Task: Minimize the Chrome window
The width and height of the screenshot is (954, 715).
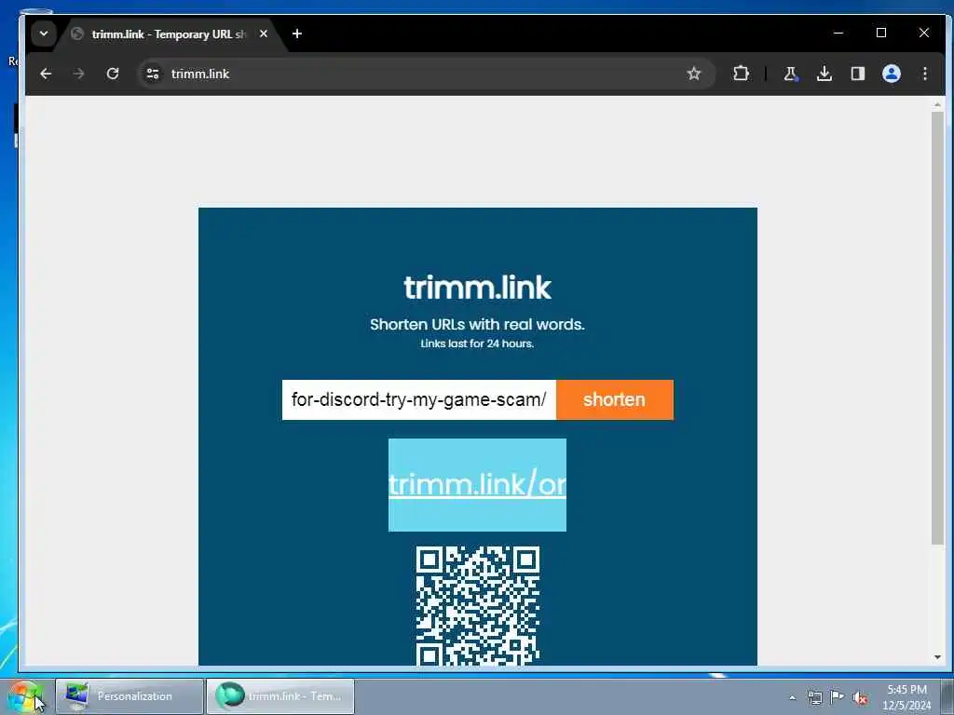Action: pos(838,33)
